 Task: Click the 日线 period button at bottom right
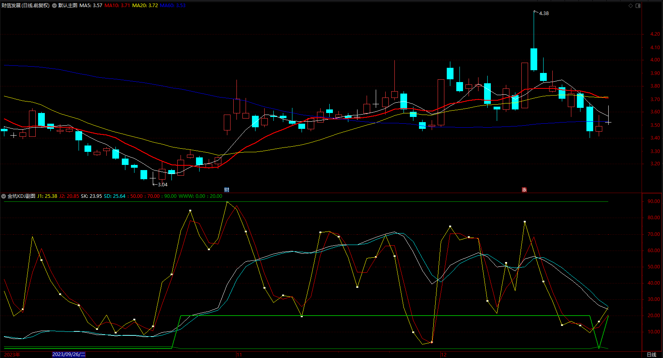[651, 355]
